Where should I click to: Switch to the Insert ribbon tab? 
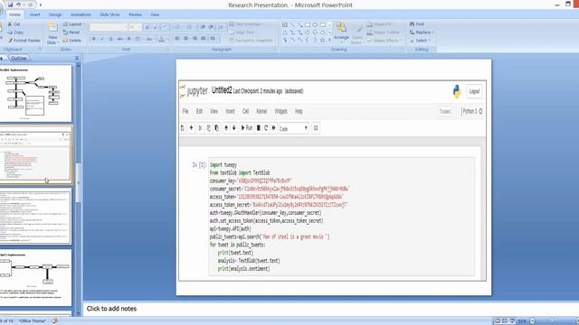[34, 14]
